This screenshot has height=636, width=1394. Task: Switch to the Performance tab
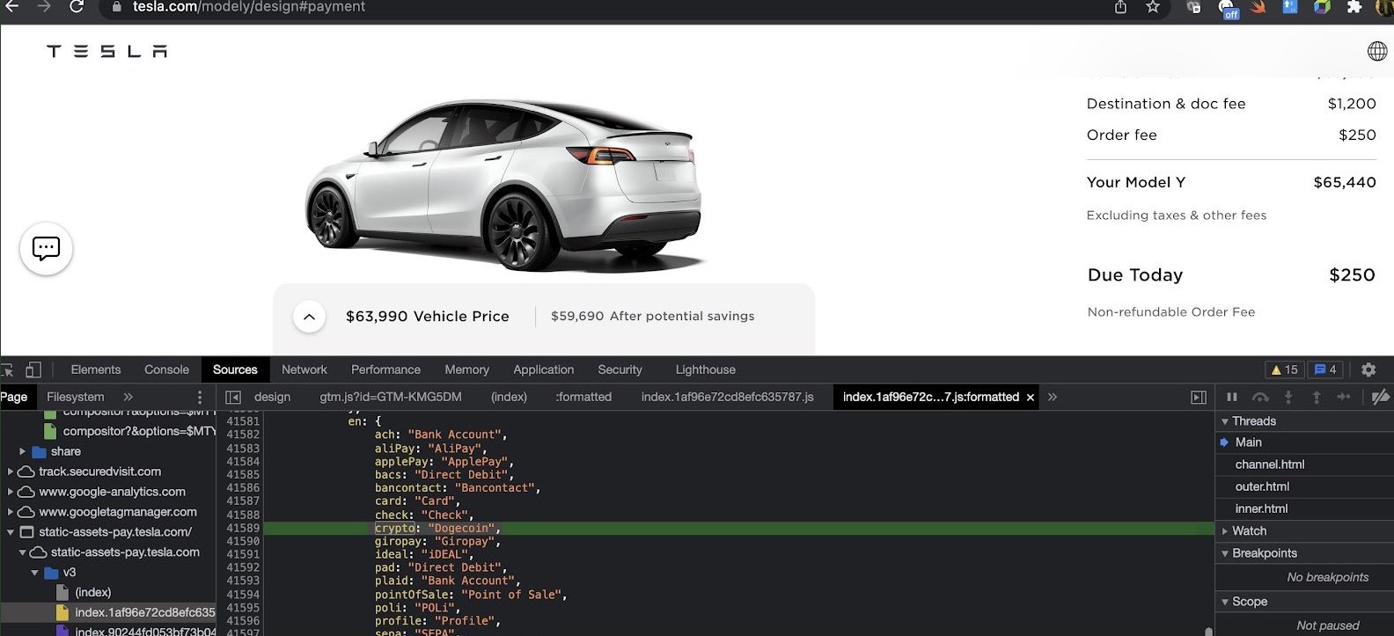click(x=385, y=369)
